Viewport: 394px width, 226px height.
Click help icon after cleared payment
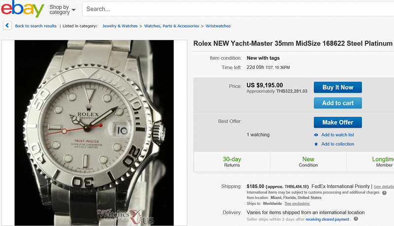pos(356,219)
